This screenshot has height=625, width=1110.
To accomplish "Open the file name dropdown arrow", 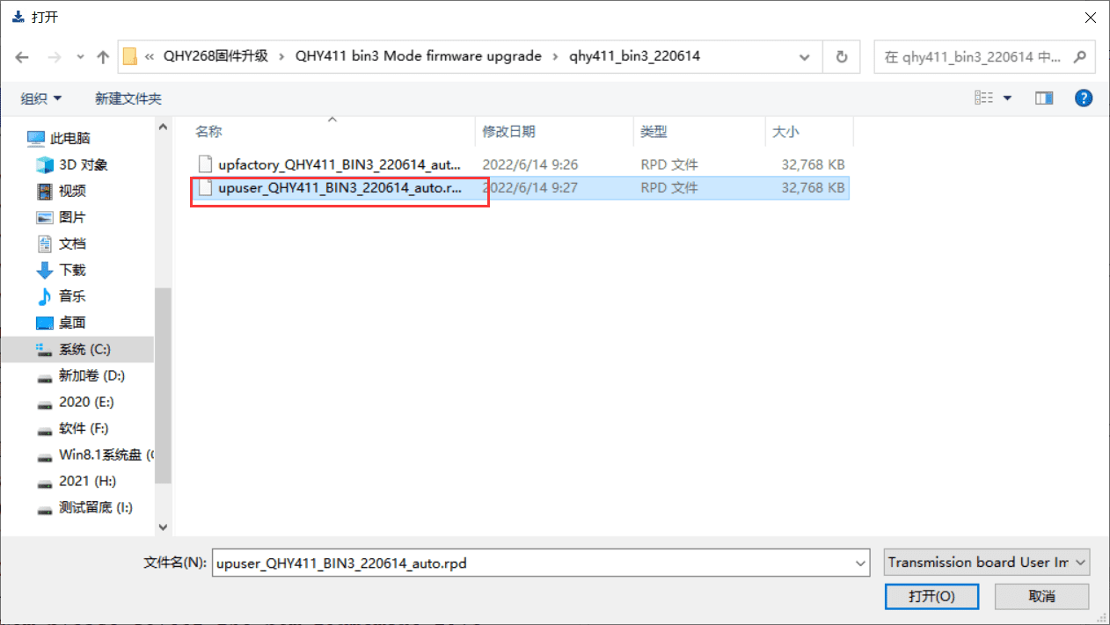I will click(x=860, y=563).
